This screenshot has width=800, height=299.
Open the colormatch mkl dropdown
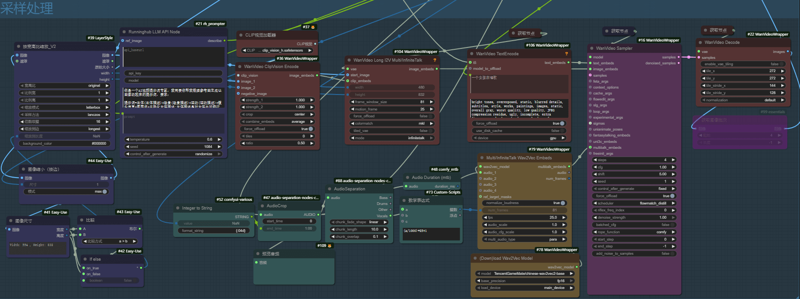pyautogui.click(x=392, y=123)
